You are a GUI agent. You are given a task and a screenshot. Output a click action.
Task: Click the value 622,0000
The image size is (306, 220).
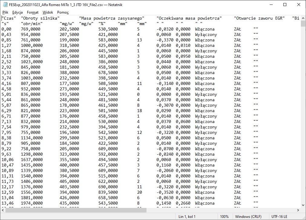tap(108, 181)
